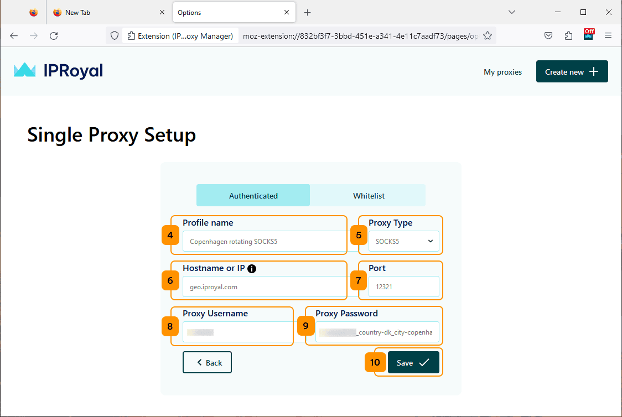This screenshot has width=622, height=417.
Task: Save page to Pocket icon
Action: (548, 36)
